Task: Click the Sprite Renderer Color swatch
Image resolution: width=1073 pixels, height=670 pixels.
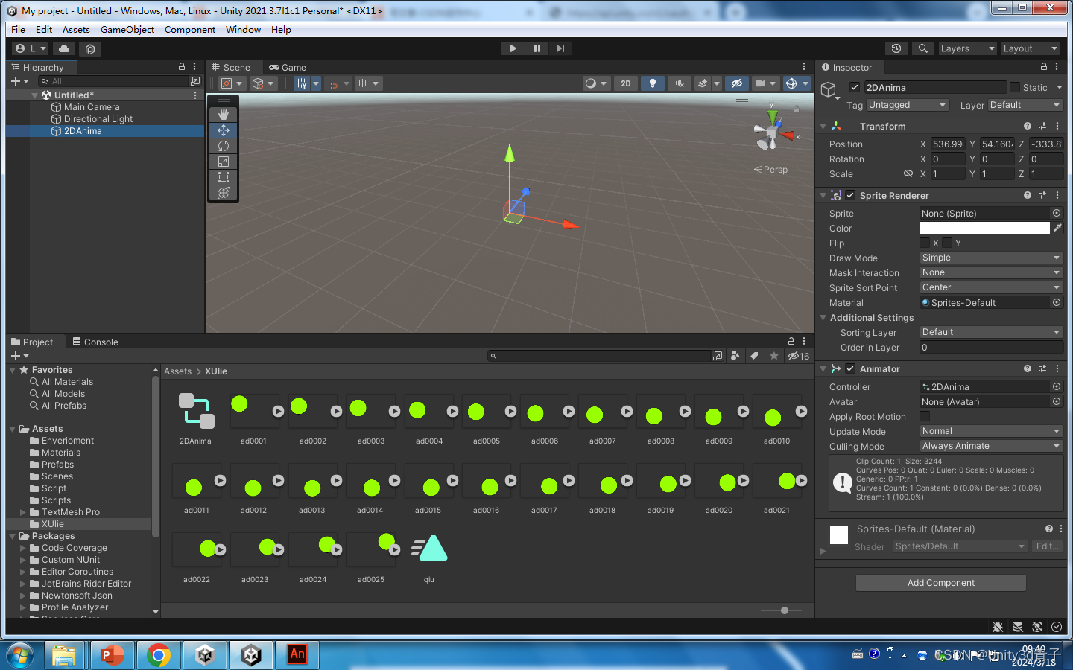Action: tap(984, 228)
